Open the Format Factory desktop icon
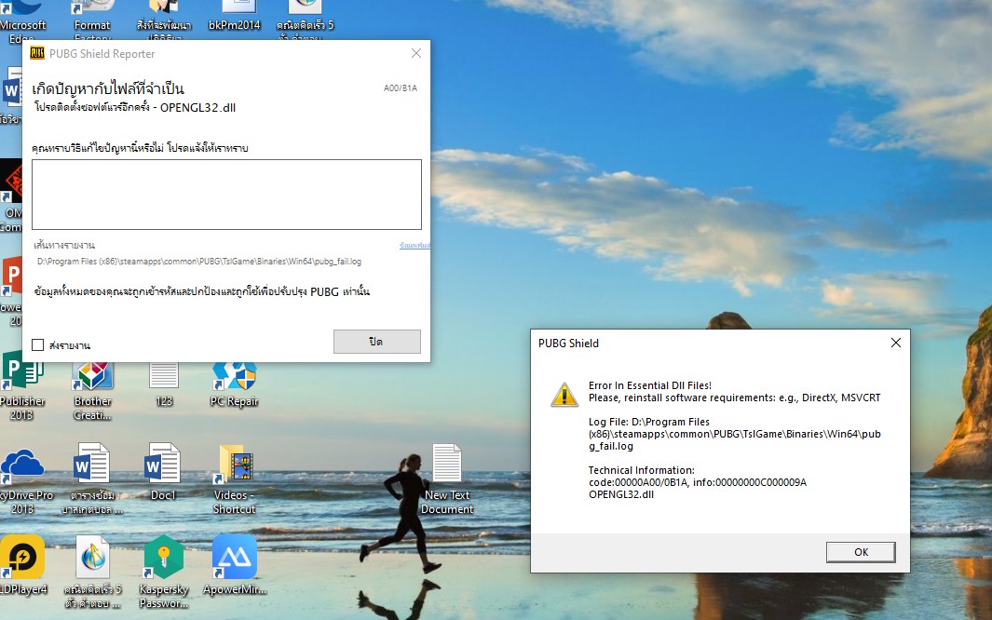992x620 pixels. [92, 19]
